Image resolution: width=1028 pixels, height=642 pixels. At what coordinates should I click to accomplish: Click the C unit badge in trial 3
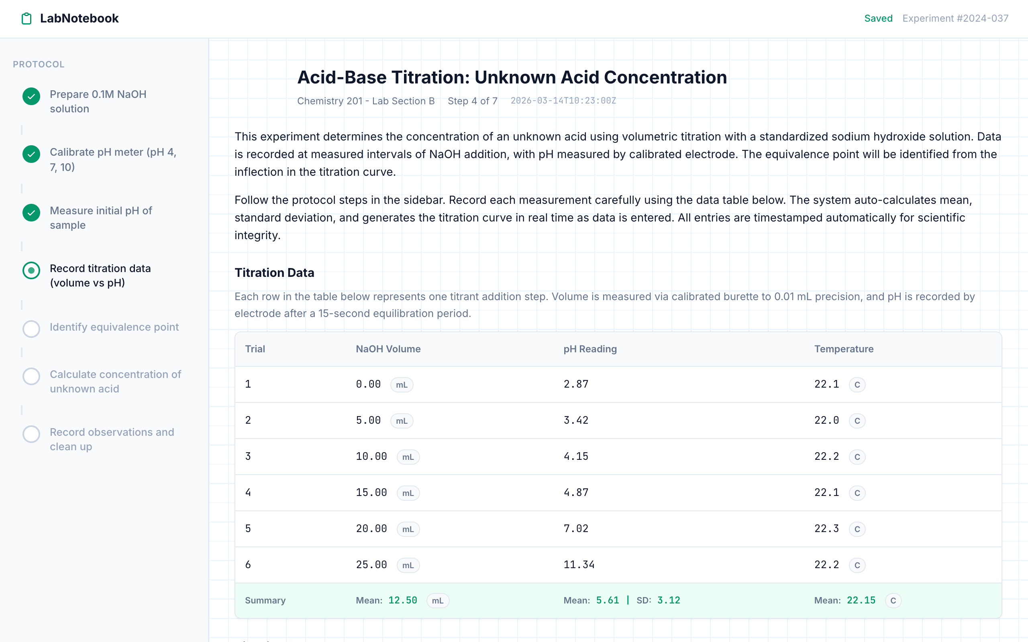point(857,457)
